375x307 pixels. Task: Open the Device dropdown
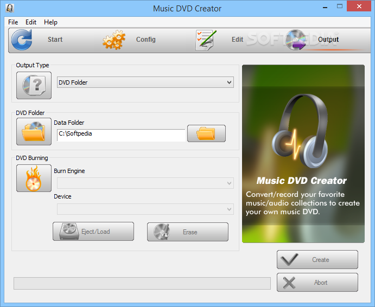coord(145,209)
